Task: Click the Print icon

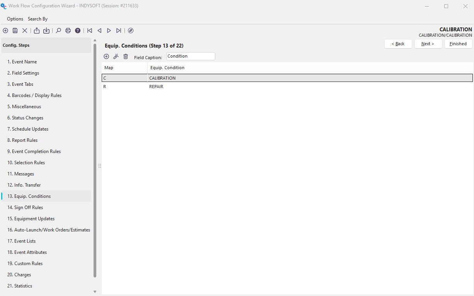Action: [68, 31]
